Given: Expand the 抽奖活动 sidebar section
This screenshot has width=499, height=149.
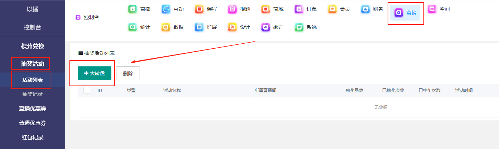Looking at the screenshot, I should 32,64.
